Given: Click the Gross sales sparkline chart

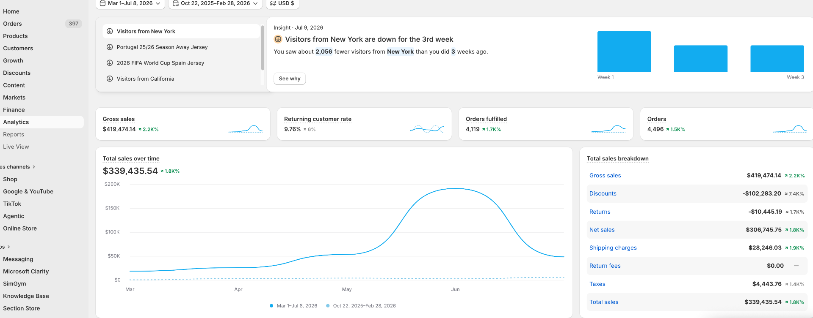Looking at the screenshot, I should 246,129.
